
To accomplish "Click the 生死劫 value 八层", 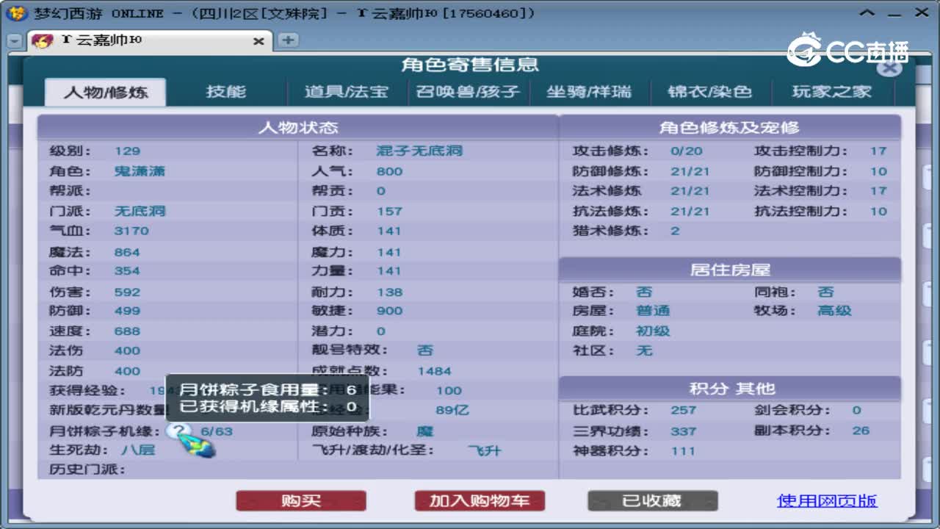I will tap(138, 450).
